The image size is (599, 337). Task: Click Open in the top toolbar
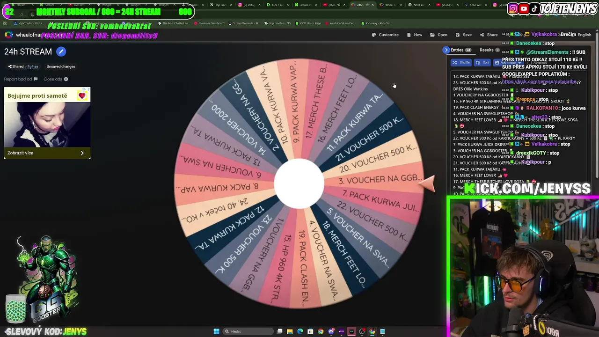click(x=439, y=35)
